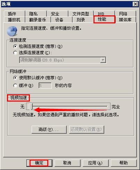Select the 缓冲 seconds radio button

pos(15,86)
